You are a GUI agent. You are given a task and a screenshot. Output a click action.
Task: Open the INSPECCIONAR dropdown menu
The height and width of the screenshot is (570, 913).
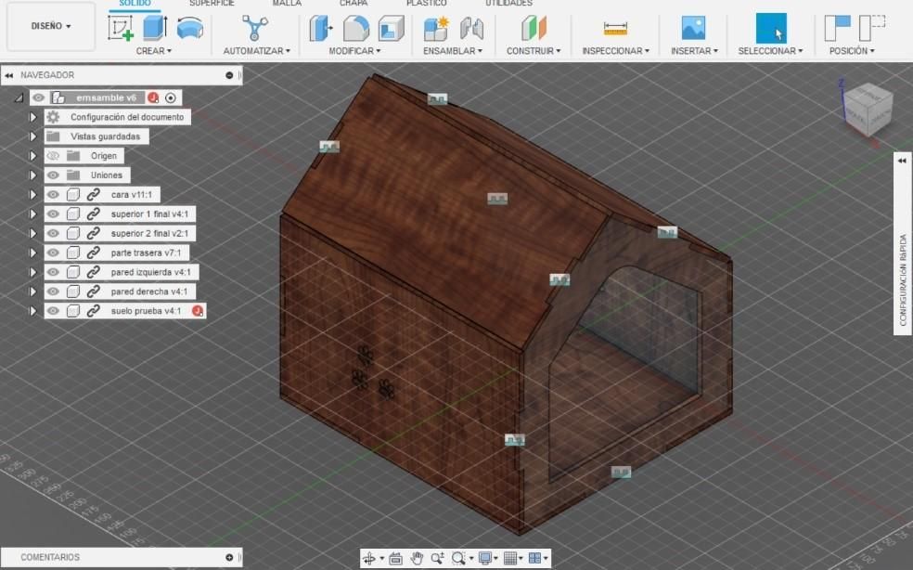coord(616,51)
